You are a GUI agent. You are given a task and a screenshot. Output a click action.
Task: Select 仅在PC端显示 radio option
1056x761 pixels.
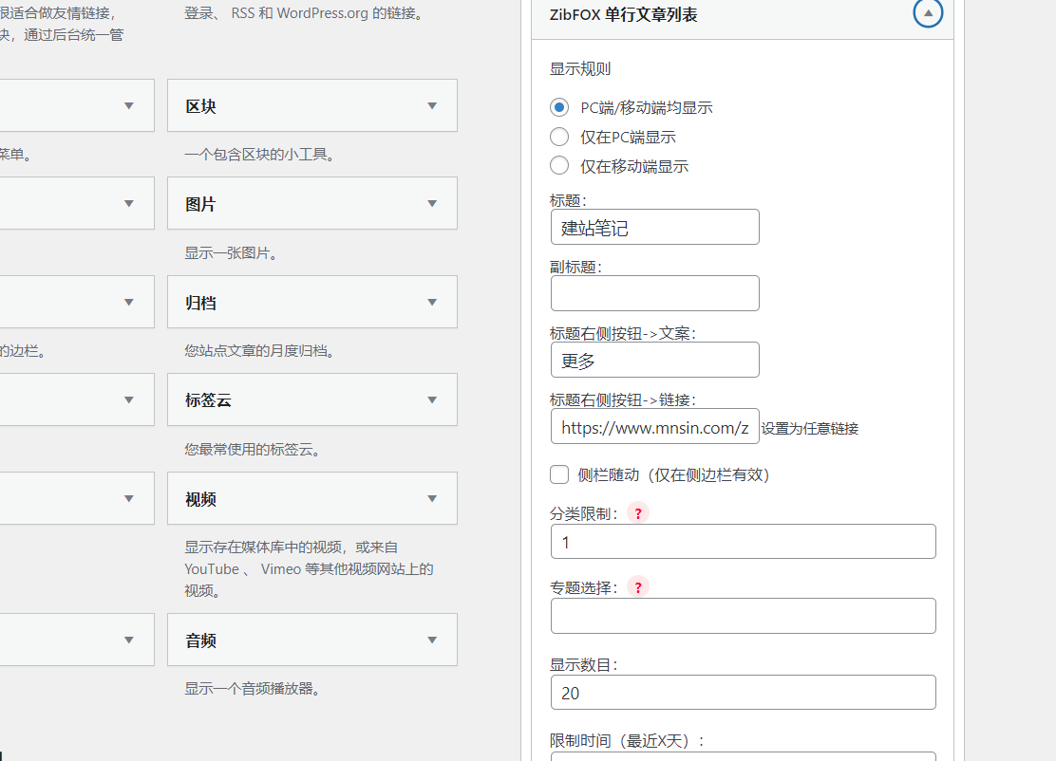[559, 137]
